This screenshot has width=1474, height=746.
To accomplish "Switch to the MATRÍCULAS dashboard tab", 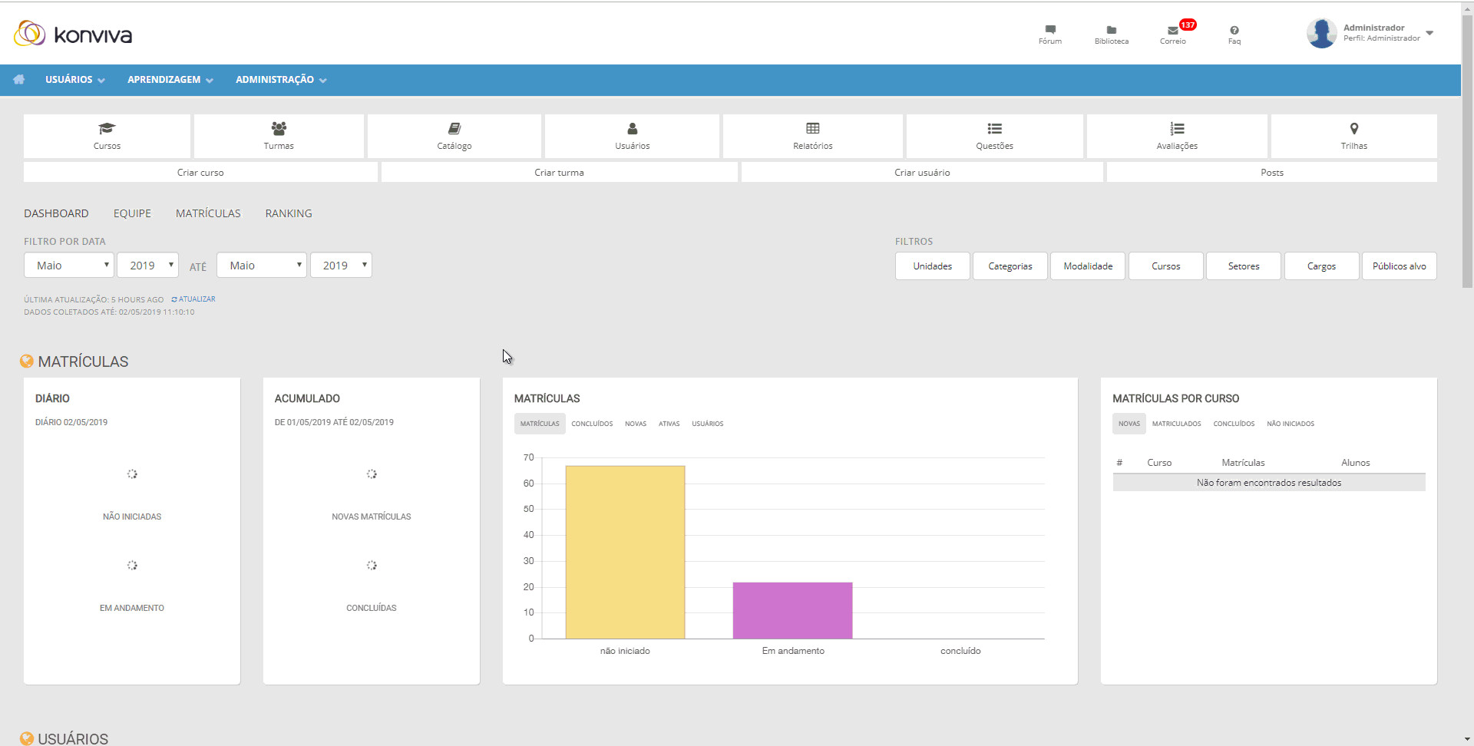I will point(208,213).
